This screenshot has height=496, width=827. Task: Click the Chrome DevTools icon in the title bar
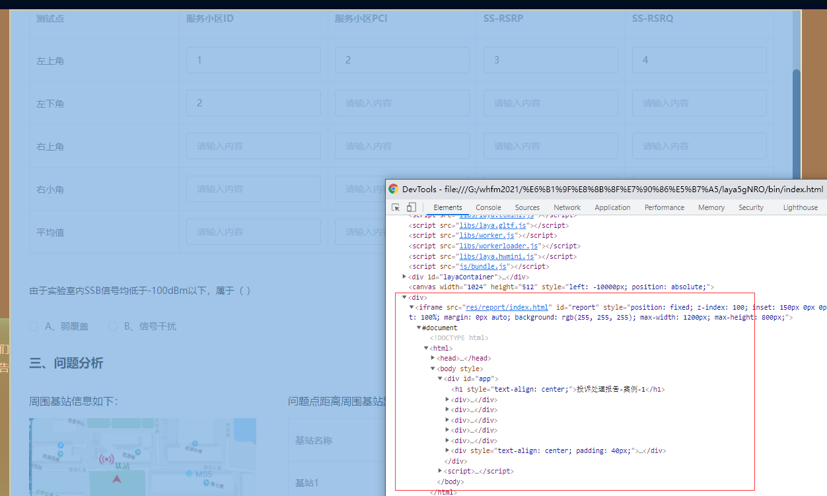393,189
